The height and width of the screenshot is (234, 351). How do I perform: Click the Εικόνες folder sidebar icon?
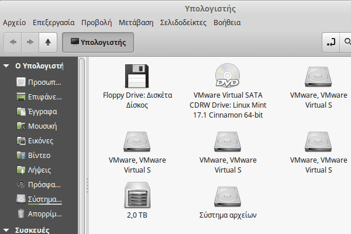(x=21, y=140)
